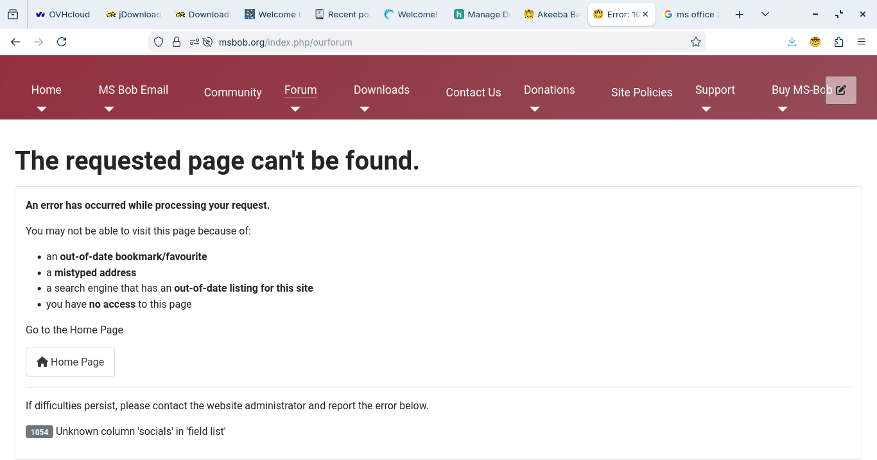877x460 pixels.
Task: Expand the Home menu dropdown arrow
Action: click(x=42, y=109)
